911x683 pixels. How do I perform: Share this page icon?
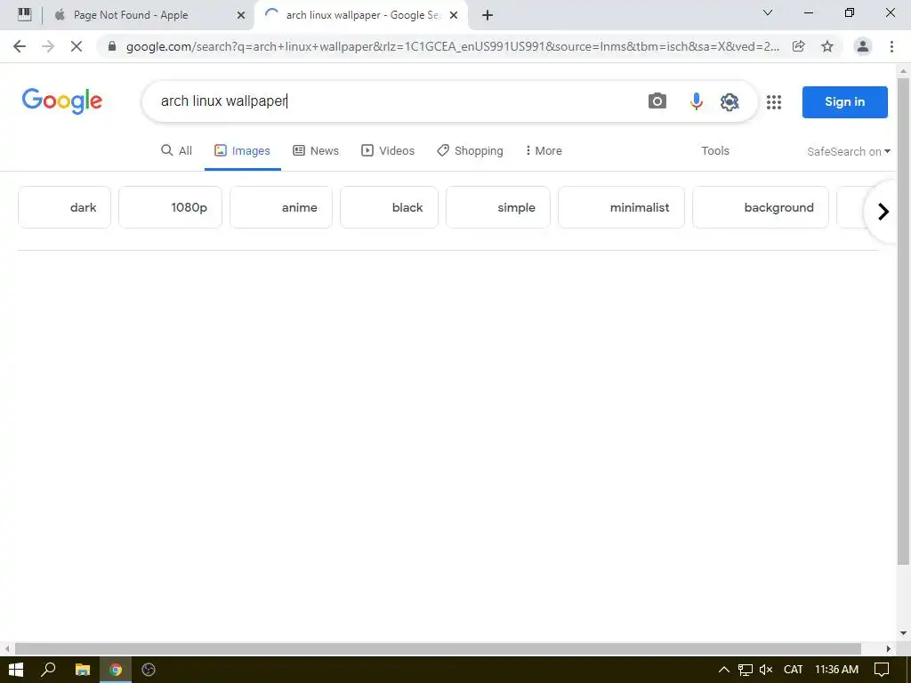[x=799, y=46]
